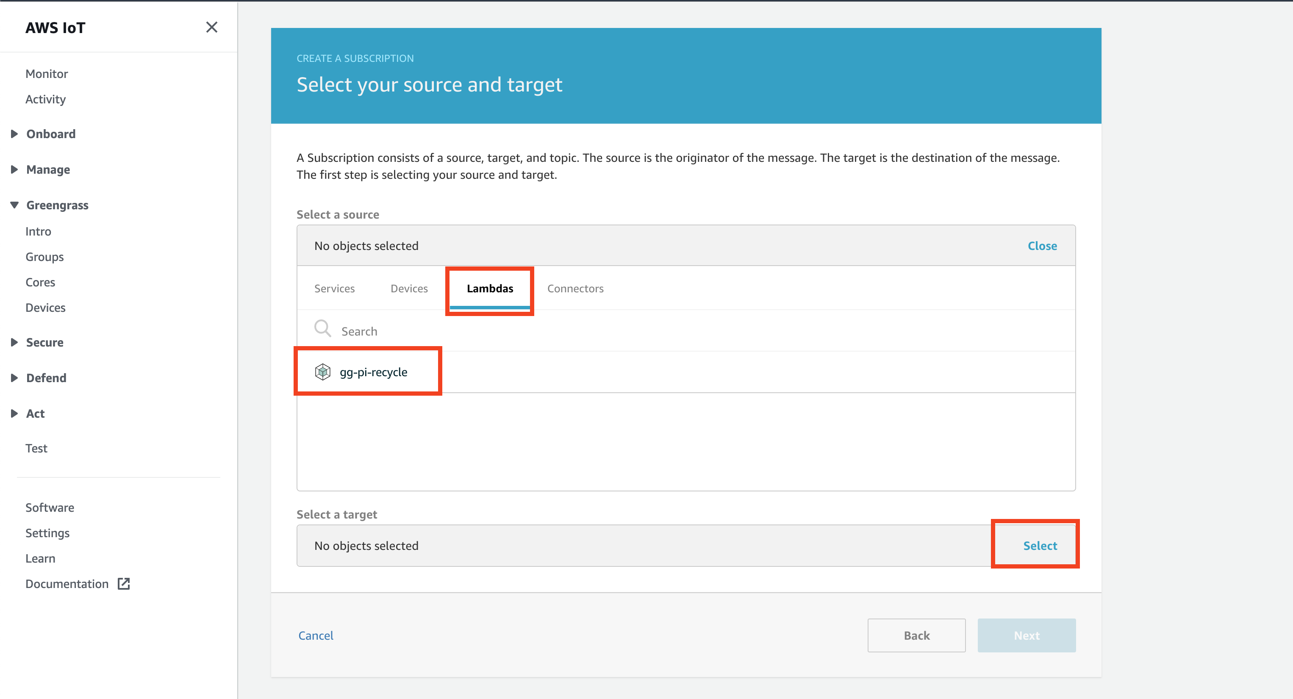Open the Settings page
1293x699 pixels.
coord(48,533)
